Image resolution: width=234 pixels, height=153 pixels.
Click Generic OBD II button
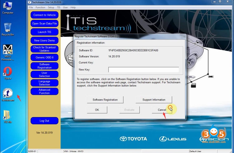point(45,58)
